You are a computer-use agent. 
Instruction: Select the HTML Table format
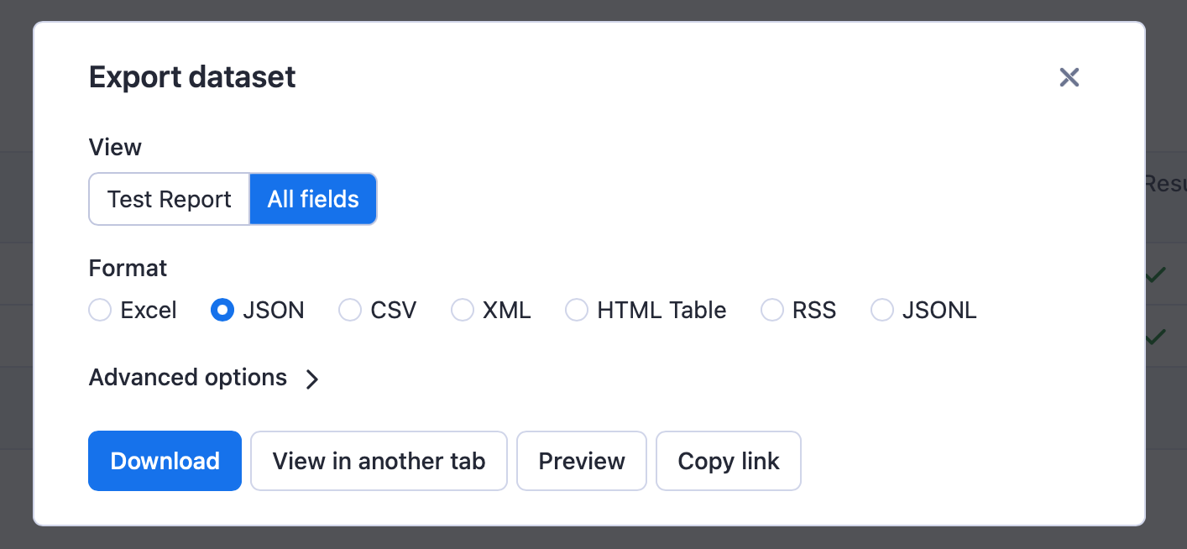click(577, 310)
